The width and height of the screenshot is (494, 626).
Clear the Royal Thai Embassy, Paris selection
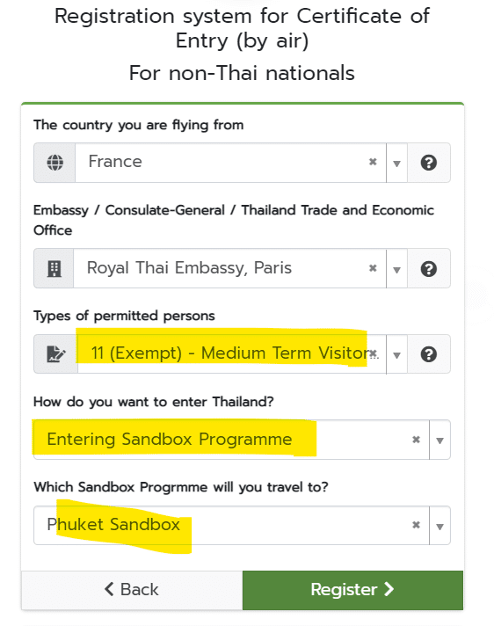coord(373,268)
